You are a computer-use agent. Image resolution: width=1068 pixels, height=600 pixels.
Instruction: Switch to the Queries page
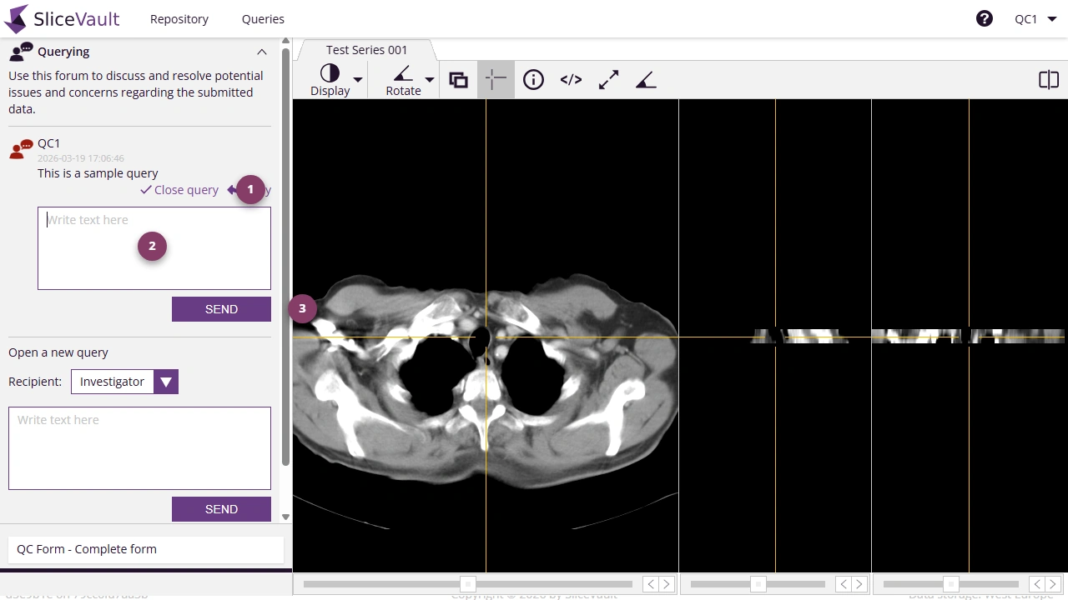263,18
